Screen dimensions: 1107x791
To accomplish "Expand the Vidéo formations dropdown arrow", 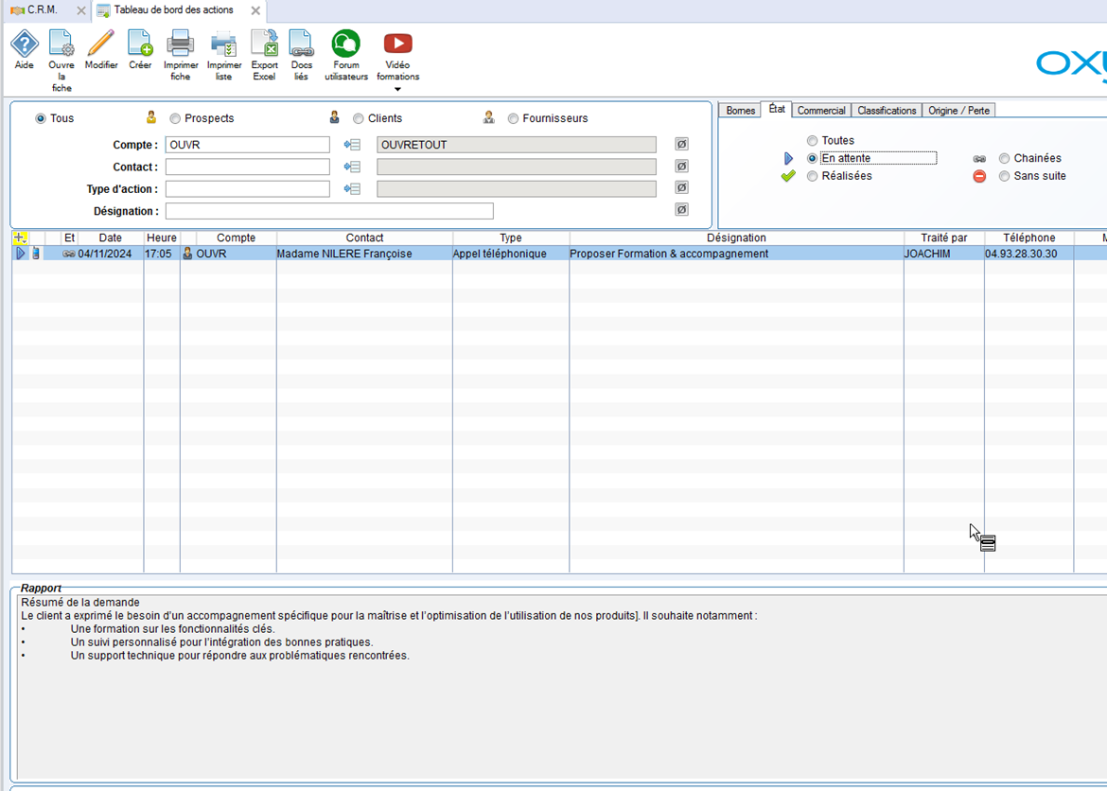I will [x=397, y=90].
